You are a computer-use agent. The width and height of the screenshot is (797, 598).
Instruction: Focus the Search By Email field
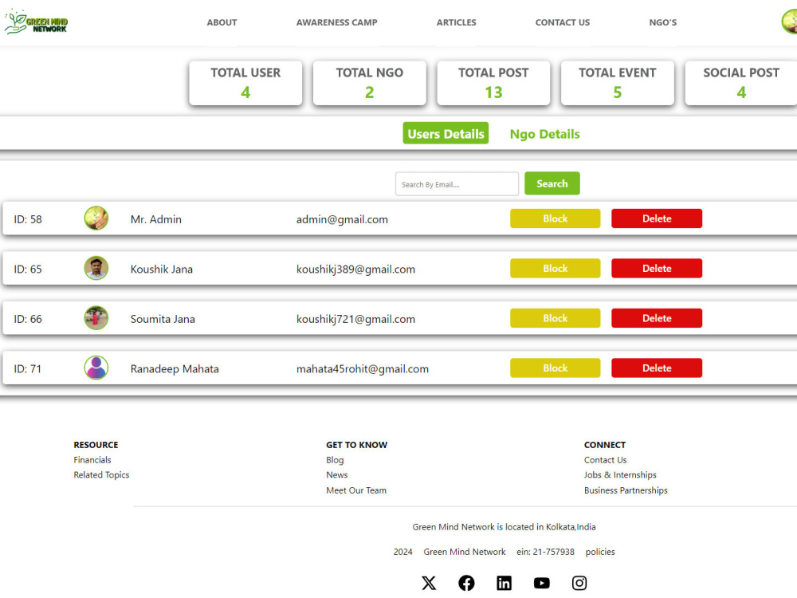click(x=457, y=184)
